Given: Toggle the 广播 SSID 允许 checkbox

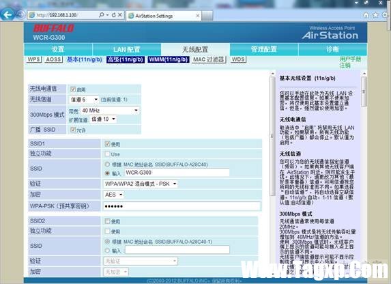Looking at the screenshot, I should [x=73, y=130].
